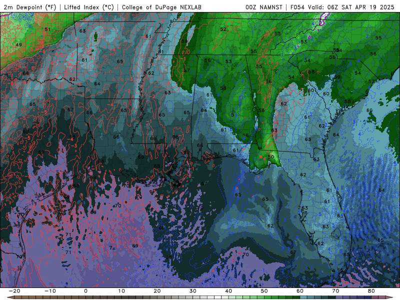The height and width of the screenshot is (300, 400).
Task: Click the 'F054 Valid: 06Z SAT APR 19 2025' text
Action: [342, 7]
